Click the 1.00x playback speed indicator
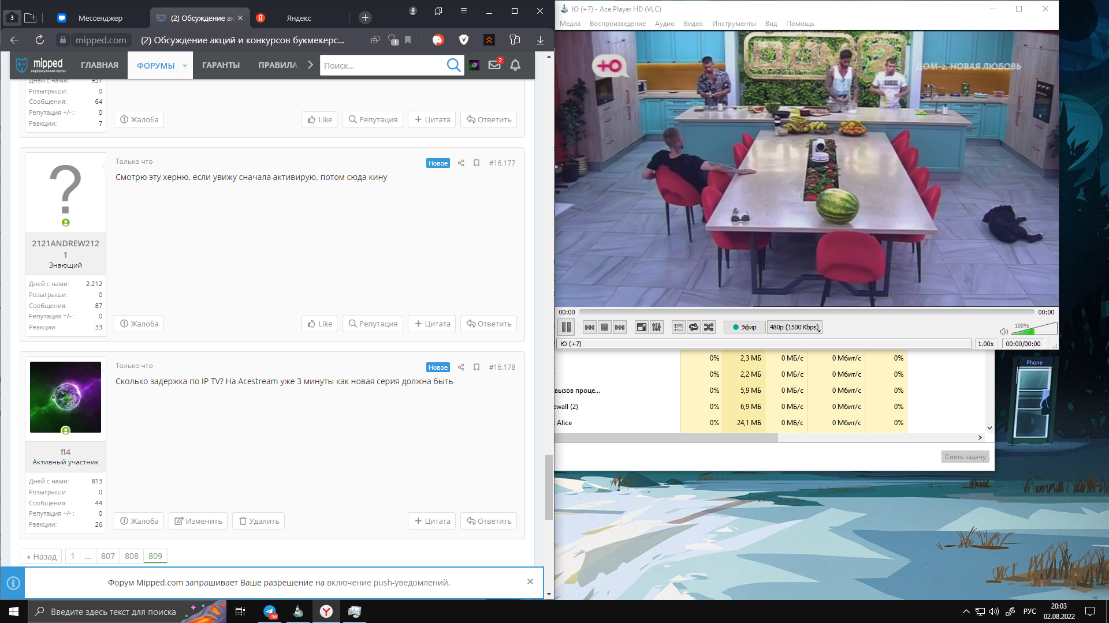Image resolution: width=1109 pixels, height=623 pixels. (986, 344)
